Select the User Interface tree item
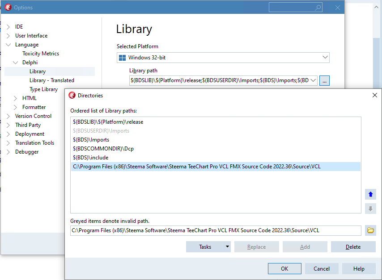 pyautogui.click(x=31, y=36)
